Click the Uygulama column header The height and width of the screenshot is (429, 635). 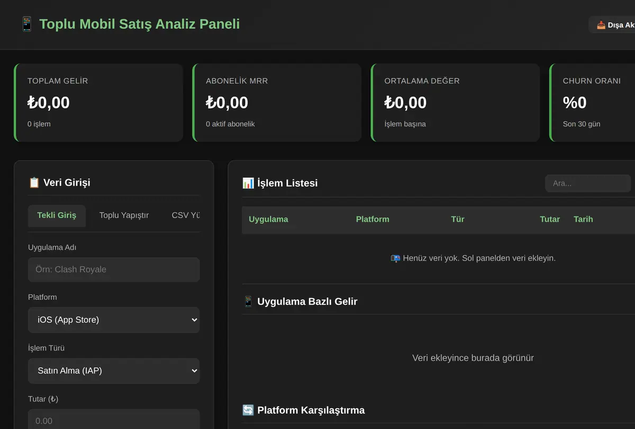268,219
